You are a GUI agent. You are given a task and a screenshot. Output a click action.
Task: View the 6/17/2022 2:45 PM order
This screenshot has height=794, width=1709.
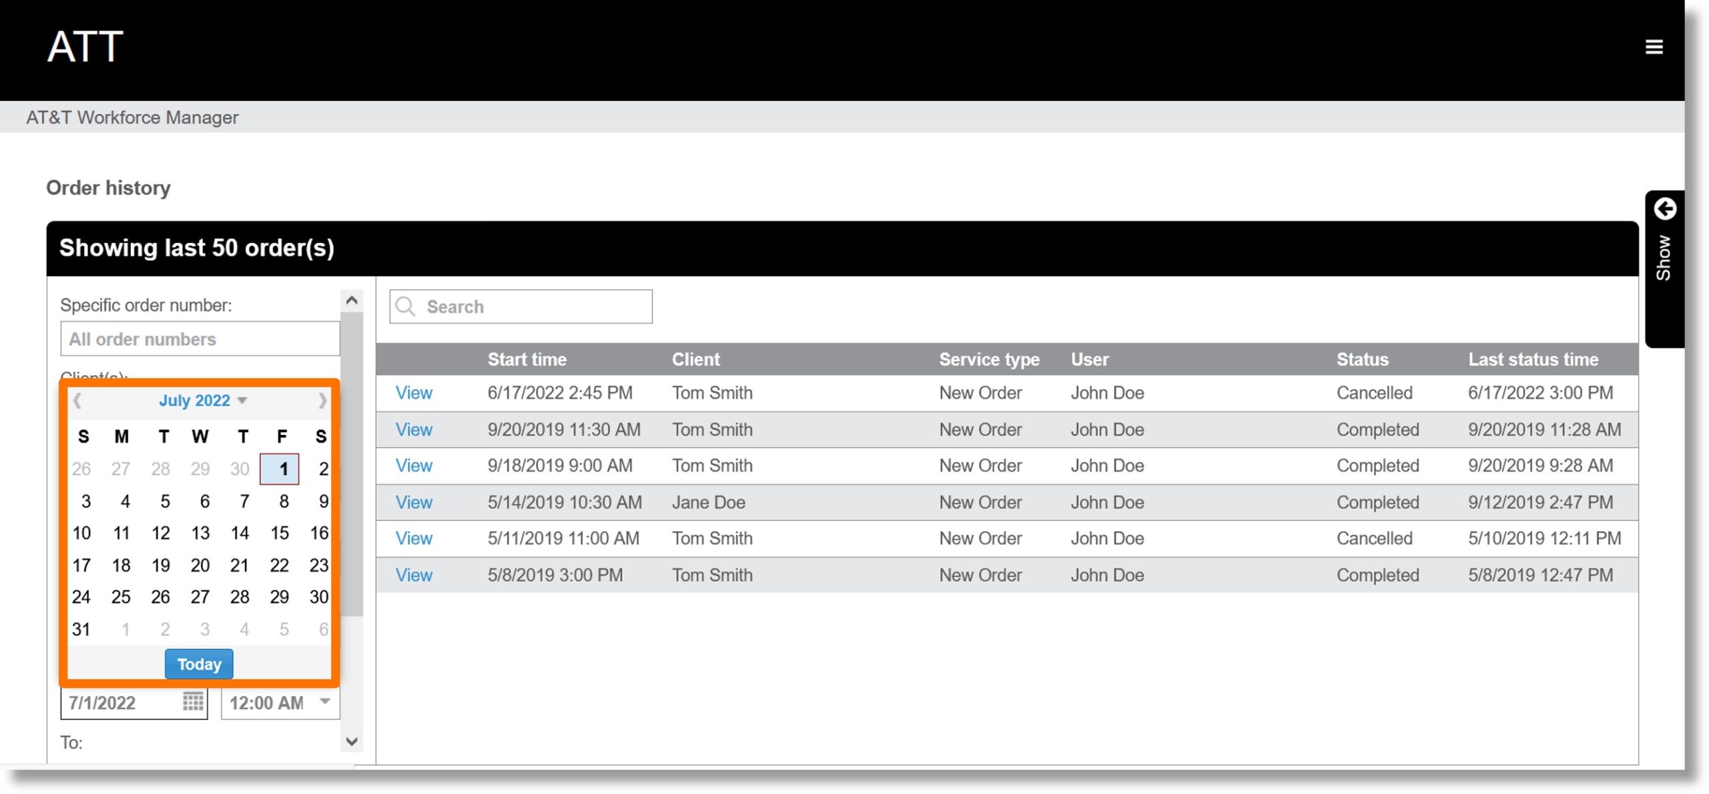(x=414, y=393)
